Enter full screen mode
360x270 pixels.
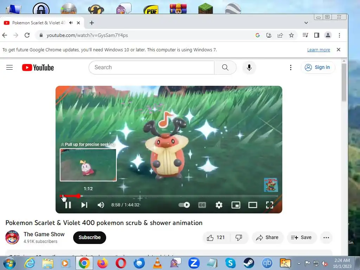[x=270, y=205]
